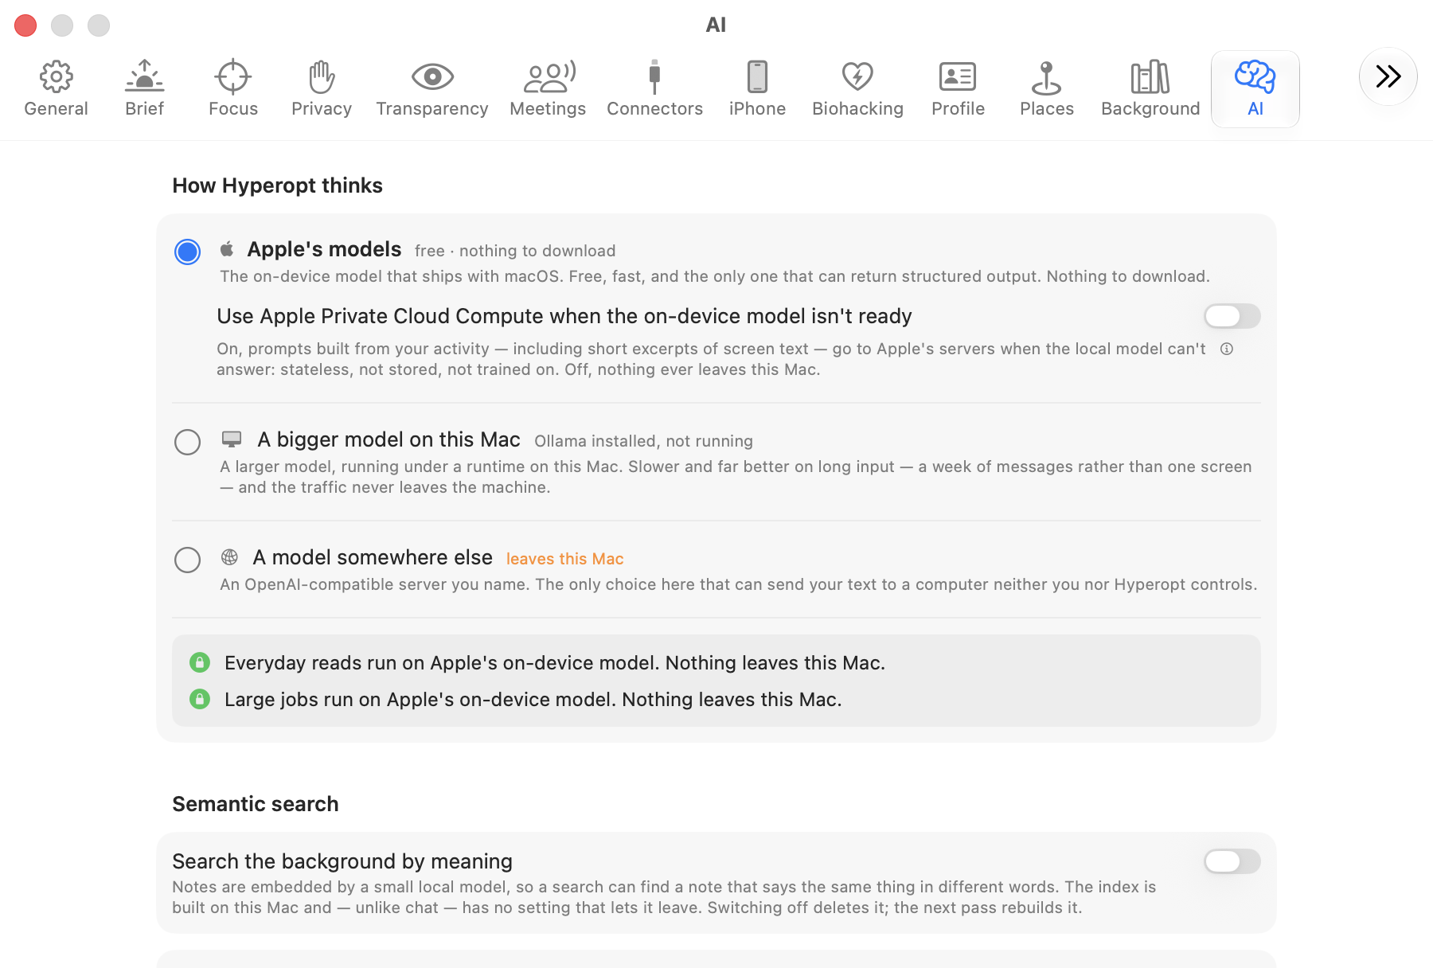Click the 'How Hyperopt thinks' heading
This screenshot has height=968, width=1433.
pyautogui.click(x=277, y=185)
